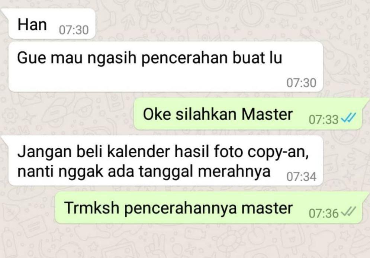The height and width of the screenshot is (258, 370).
Task: Select the 'Jangan beli kalender' message
Action: 165,161
